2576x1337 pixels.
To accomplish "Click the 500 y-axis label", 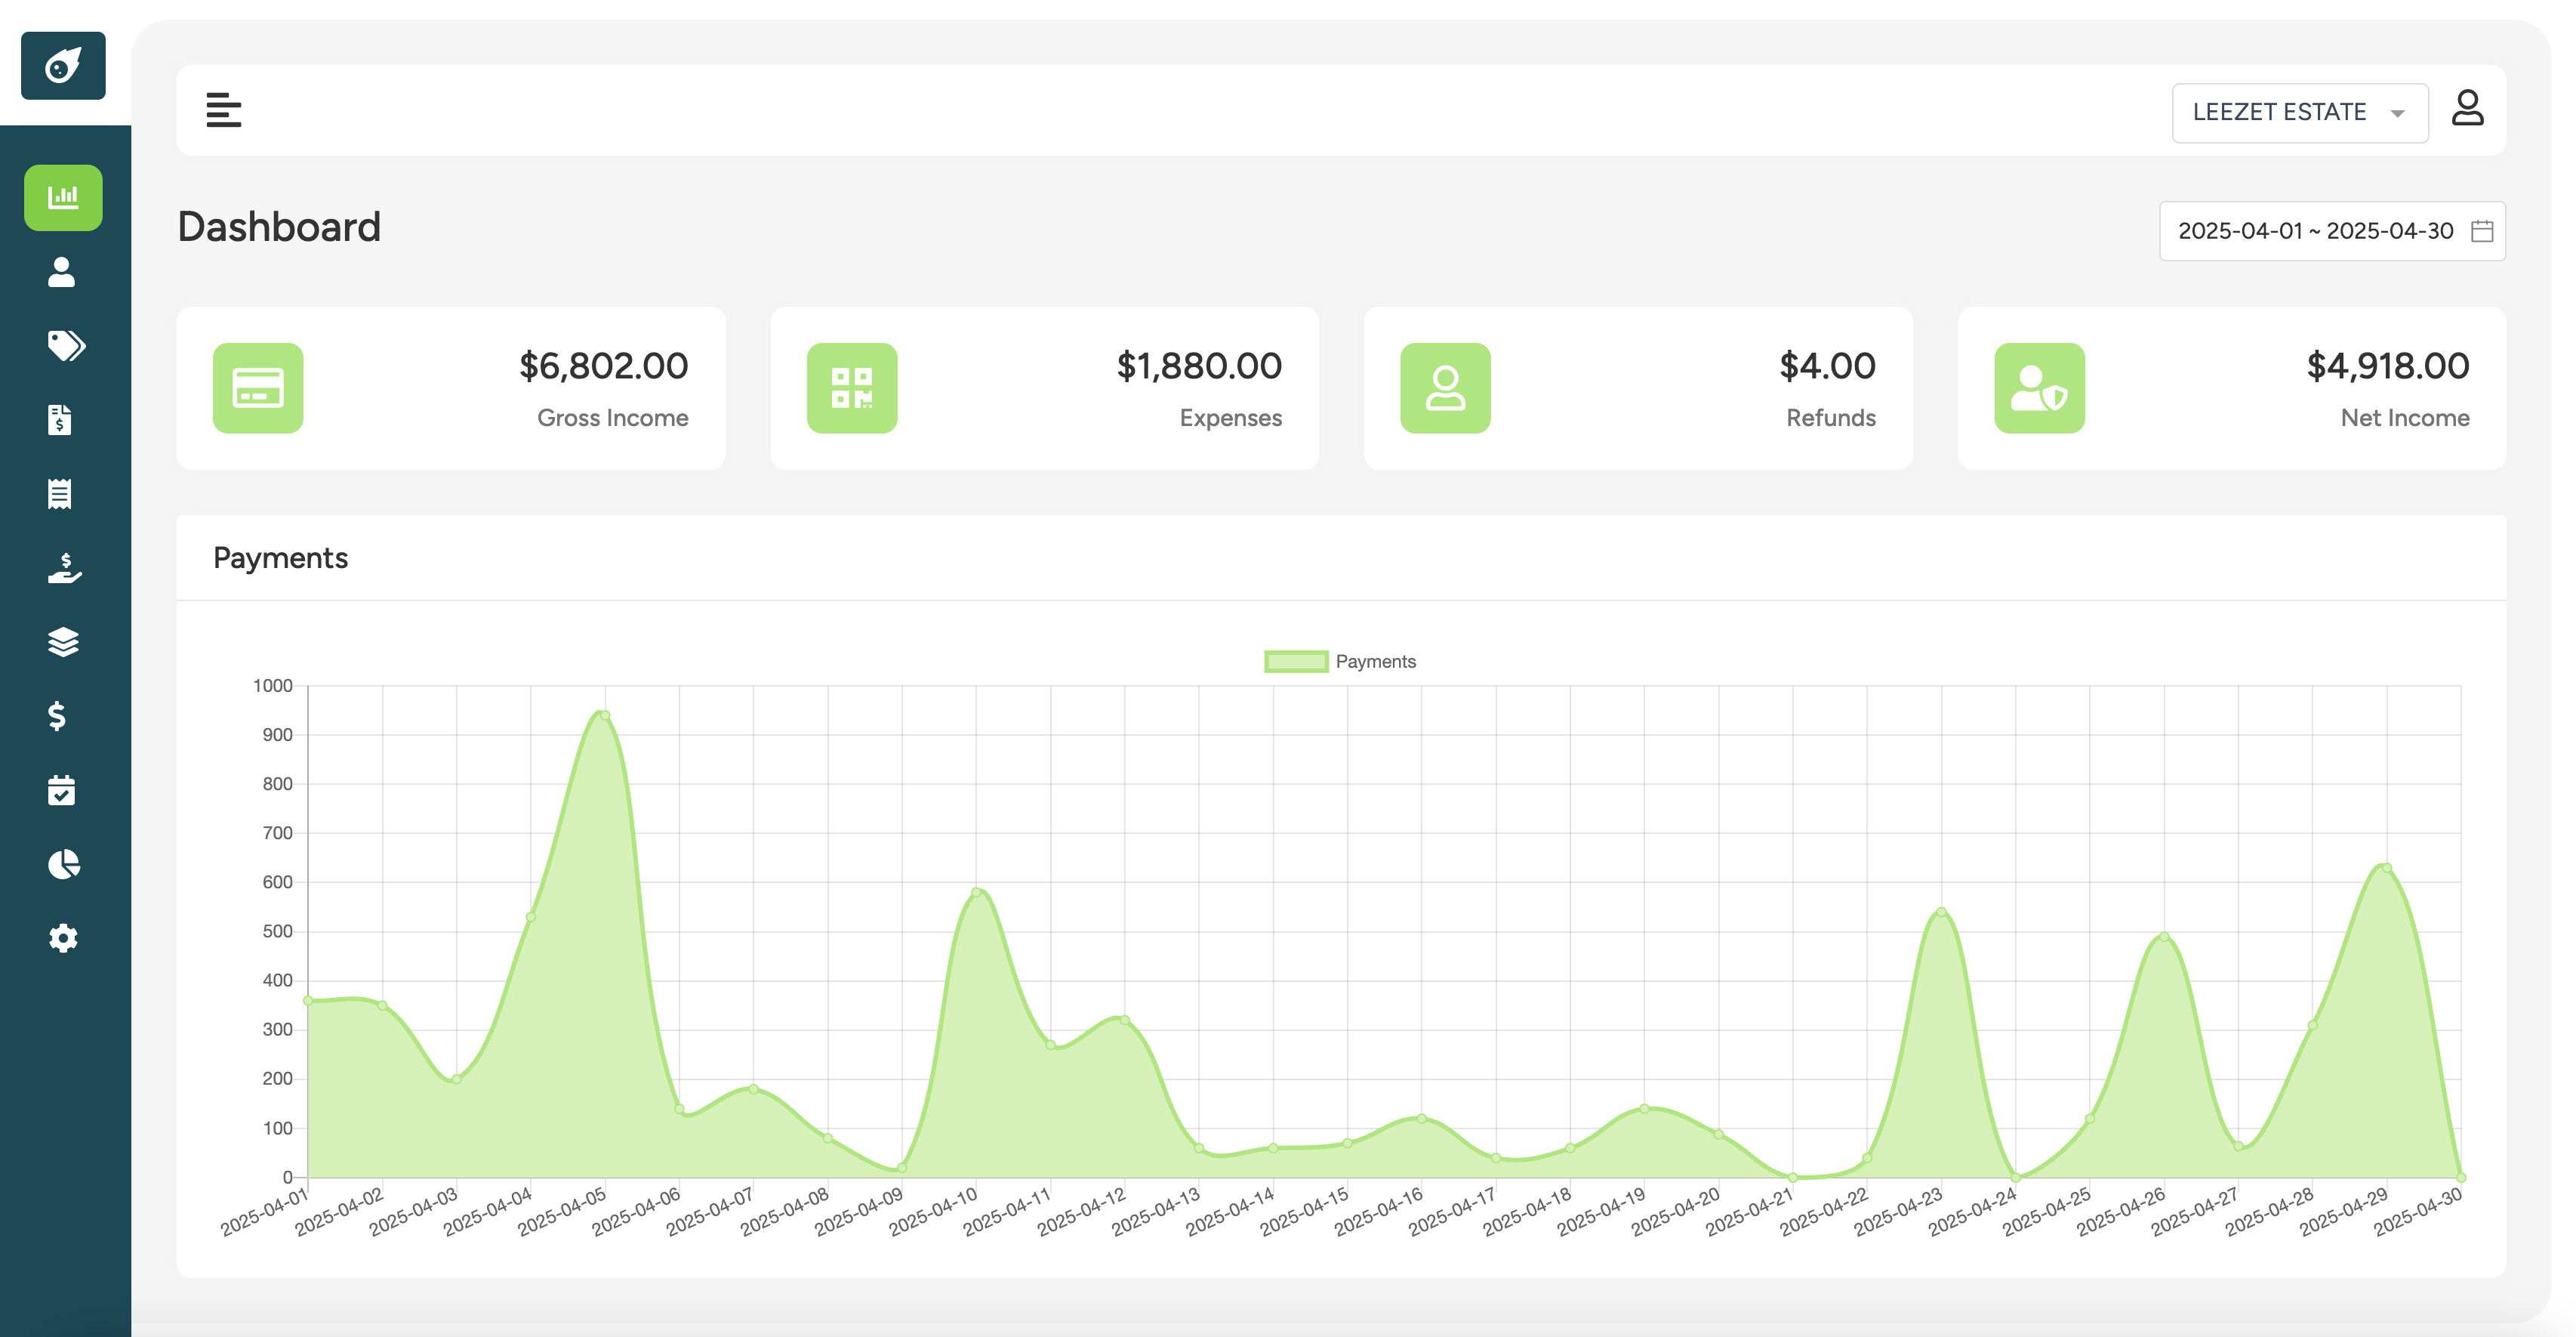I will coord(277,931).
